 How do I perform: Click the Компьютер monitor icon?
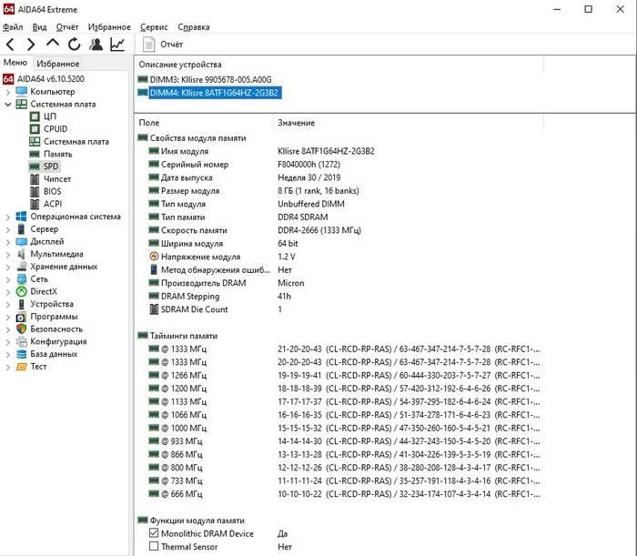22,91
